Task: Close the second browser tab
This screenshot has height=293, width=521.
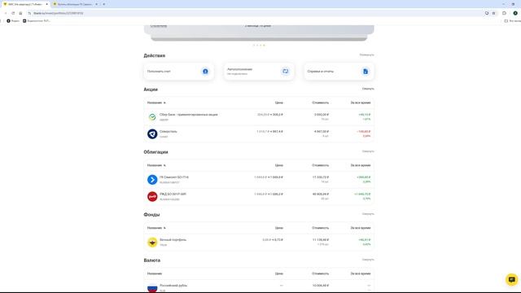Action: click(96, 4)
